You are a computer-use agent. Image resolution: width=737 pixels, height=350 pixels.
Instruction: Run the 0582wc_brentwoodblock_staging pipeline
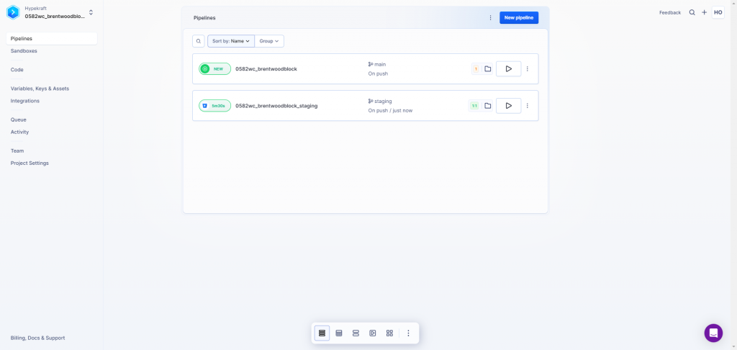[508, 106]
